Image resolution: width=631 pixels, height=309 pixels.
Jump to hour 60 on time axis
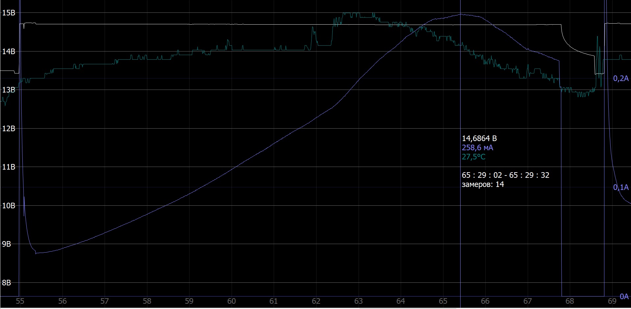[231, 301]
